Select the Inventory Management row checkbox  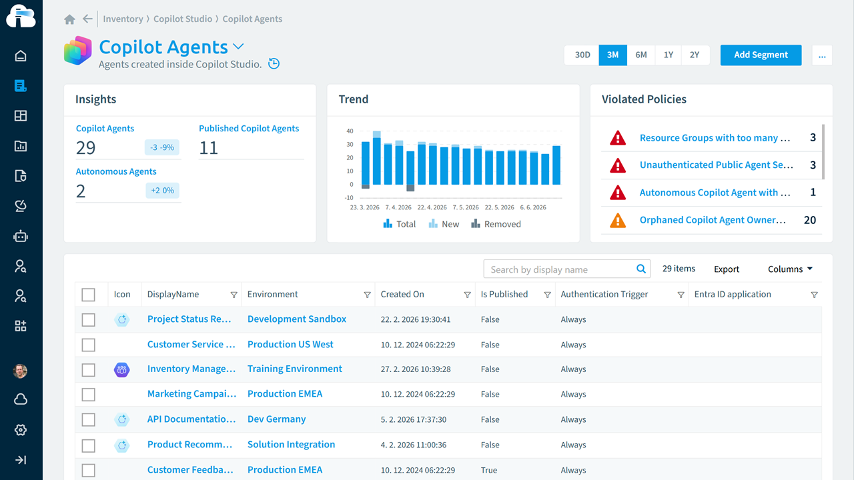point(88,370)
